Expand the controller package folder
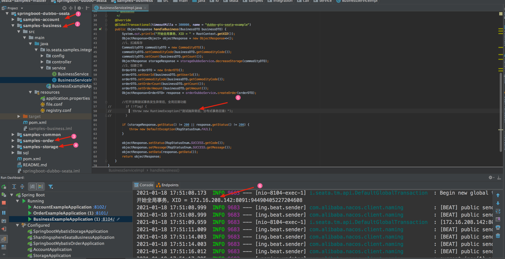 pyautogui.click(x=42, y=62)
